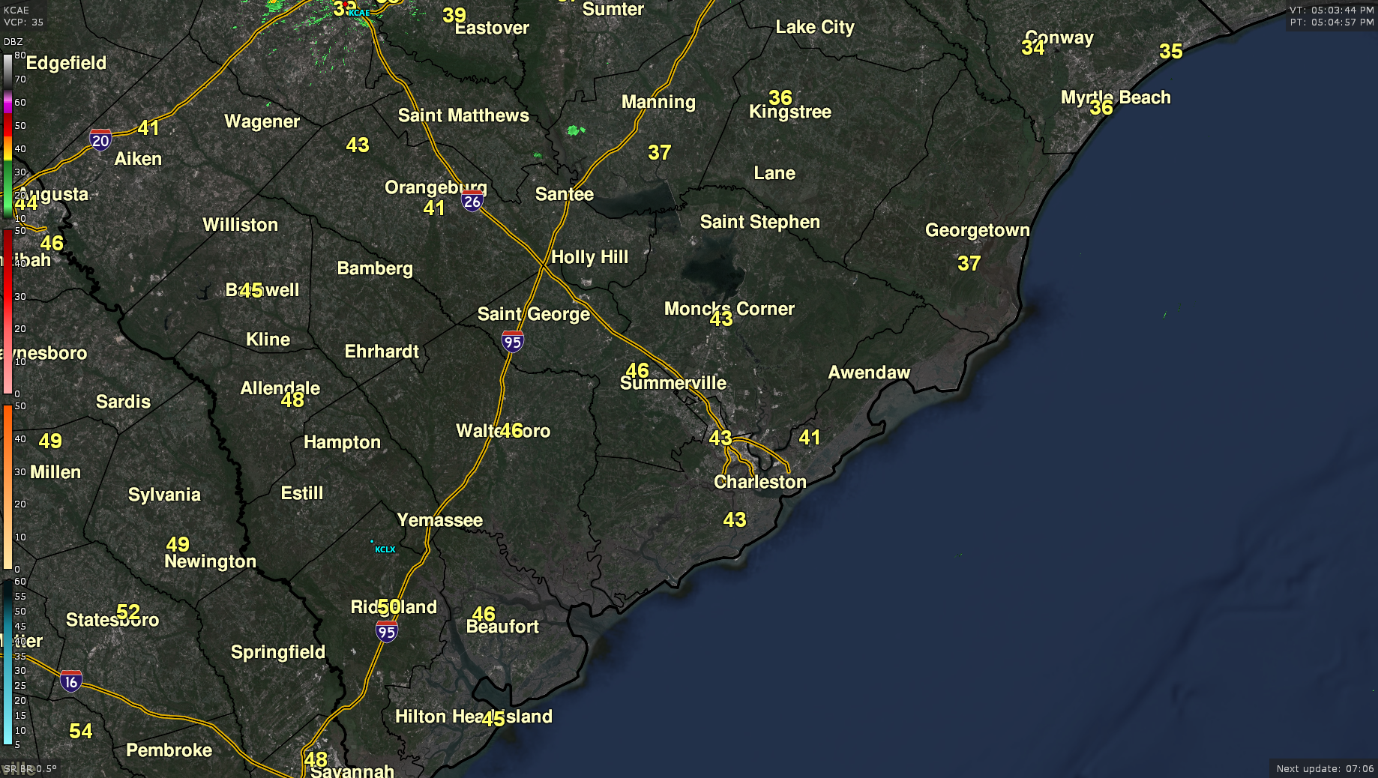Click the Next update countdown timer
This screenshot has width=1378, height=778.
click(x=1325, y=768)
